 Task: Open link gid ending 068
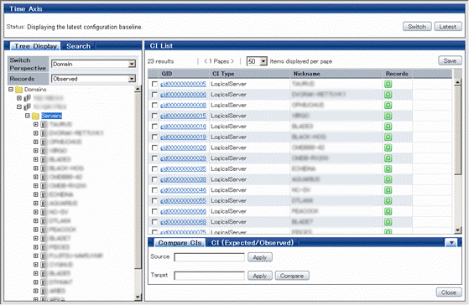183,222
